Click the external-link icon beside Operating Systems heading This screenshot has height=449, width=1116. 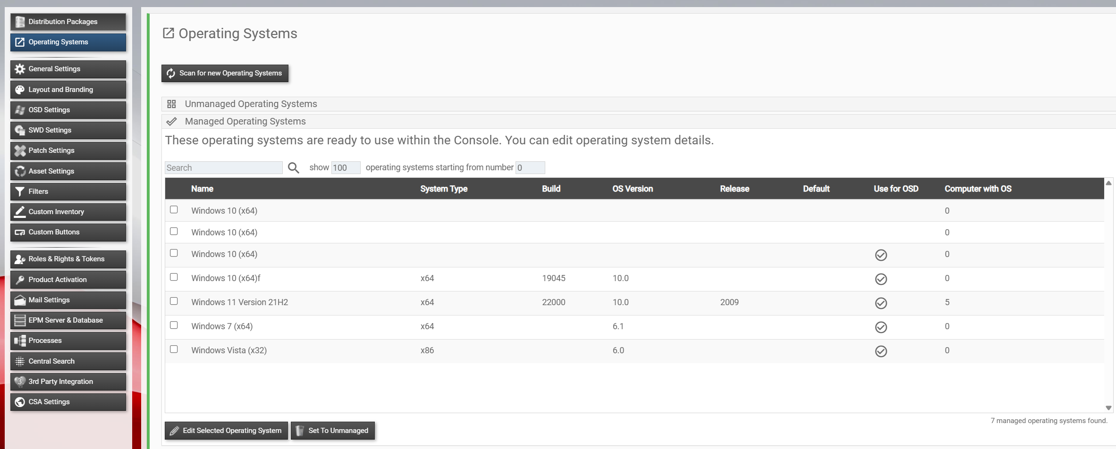point(169,33)
